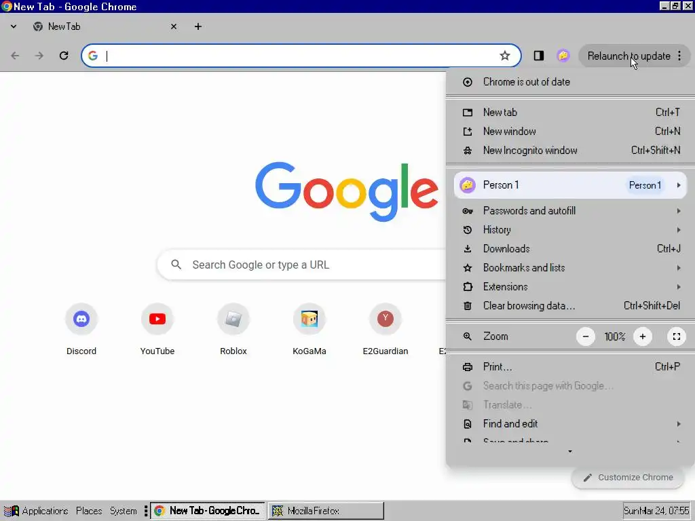
Task: Switch to Mozilla Firefox taskbar window
Action: pos(326,511)
